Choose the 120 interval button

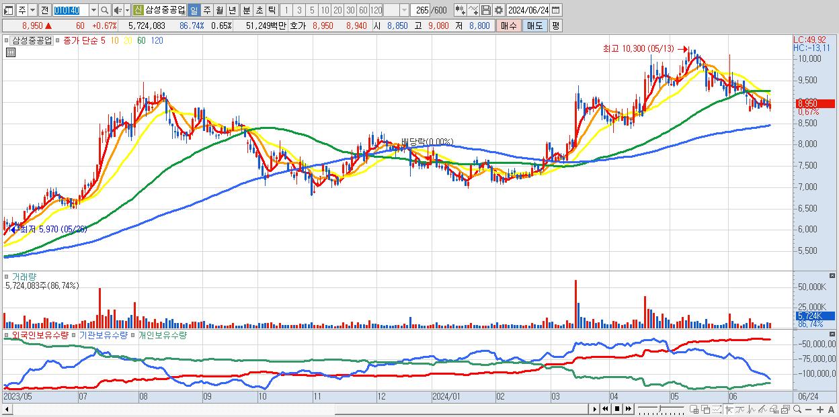coord(376,10)
